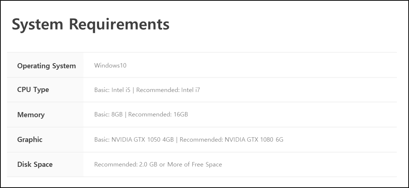409x188 pixels.
Task: Select the Graphic row label
Action: tap(30, 139)
